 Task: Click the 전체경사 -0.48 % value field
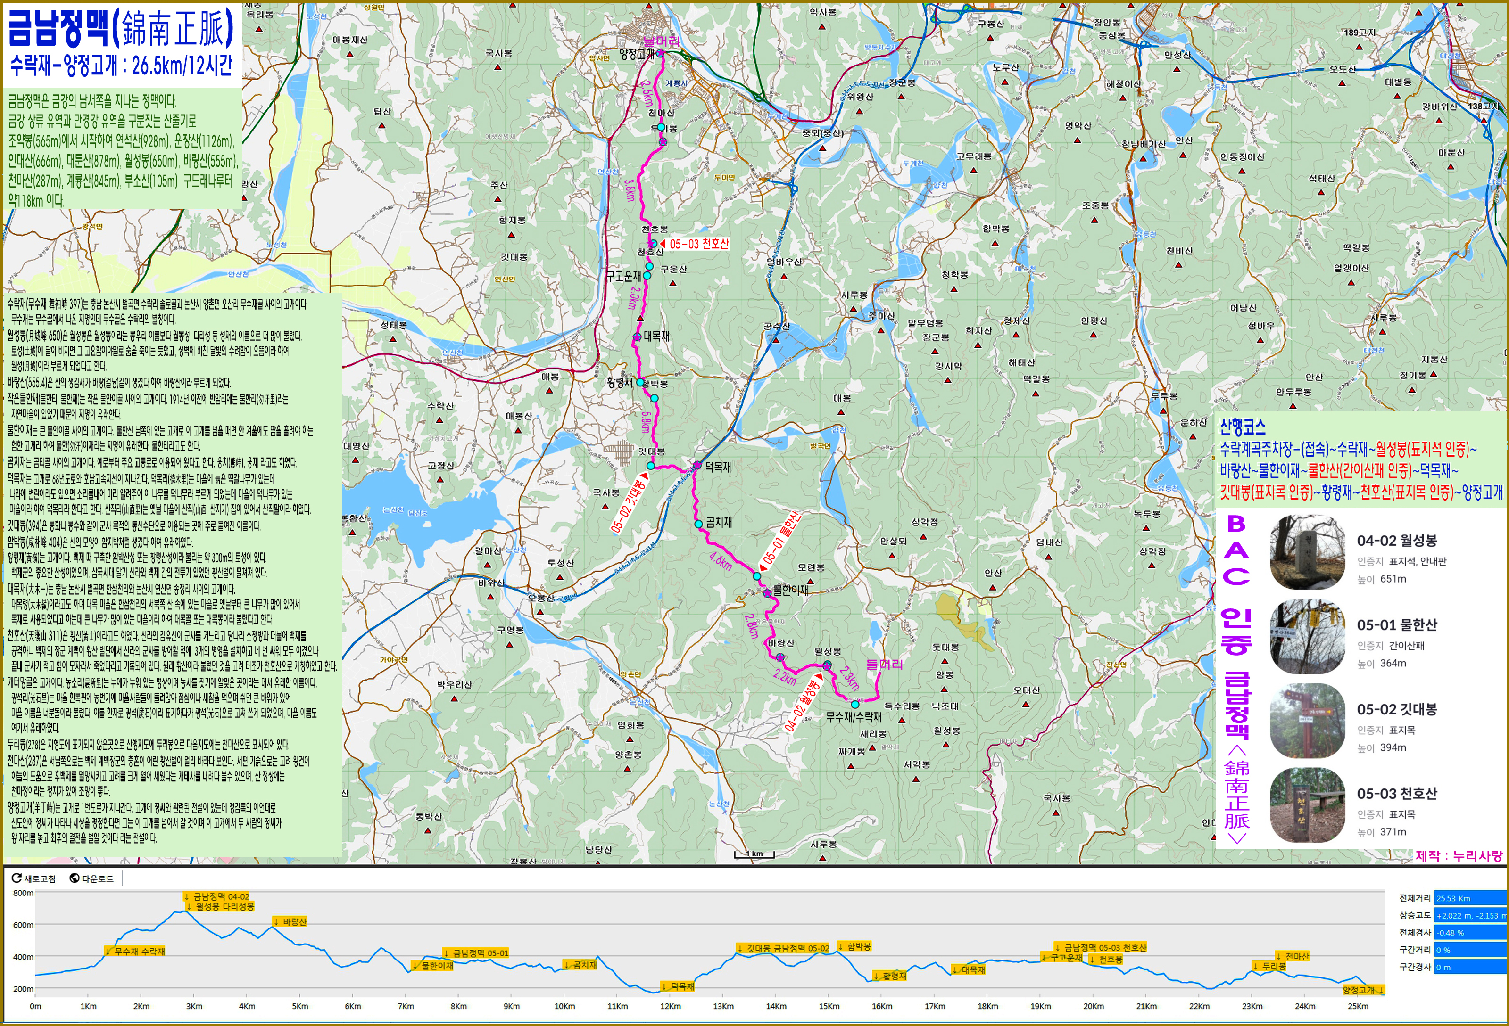click(x=1471, y=933)
